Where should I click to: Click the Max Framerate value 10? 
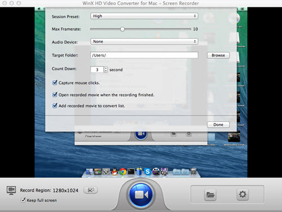(x=196, y=29)
